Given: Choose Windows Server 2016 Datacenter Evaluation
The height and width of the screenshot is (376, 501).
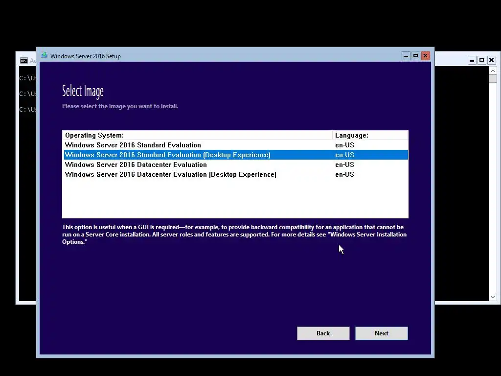Looking at the screenshot, I should [236, 164].
